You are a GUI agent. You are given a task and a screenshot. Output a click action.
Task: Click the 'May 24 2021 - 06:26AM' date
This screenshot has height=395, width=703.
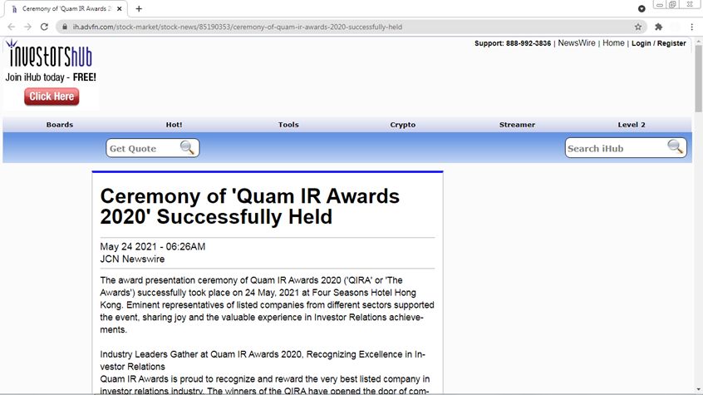point(152,246)
